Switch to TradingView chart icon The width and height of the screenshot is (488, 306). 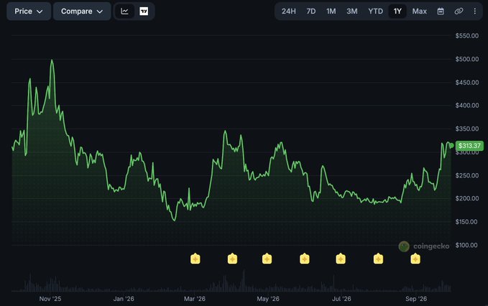point(144,11)
